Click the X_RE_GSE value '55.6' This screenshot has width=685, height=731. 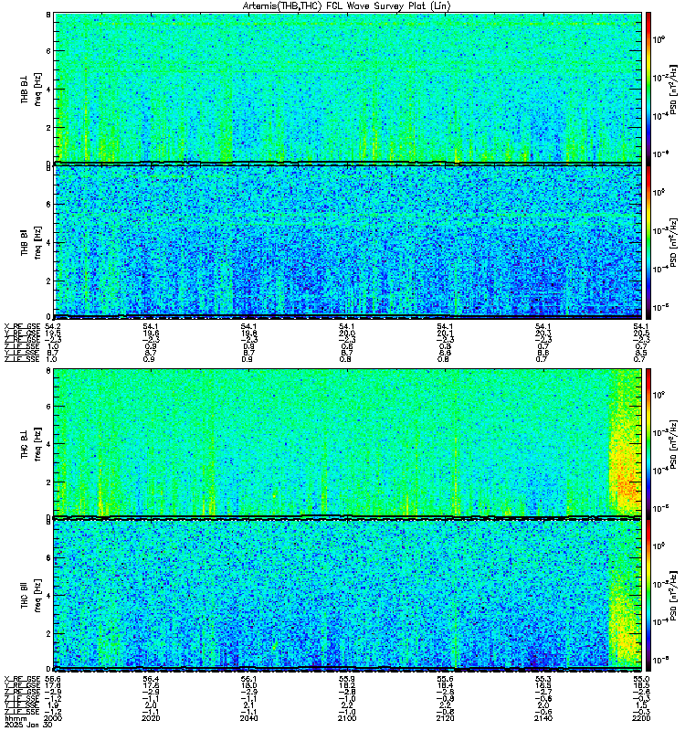pos(445,679)
